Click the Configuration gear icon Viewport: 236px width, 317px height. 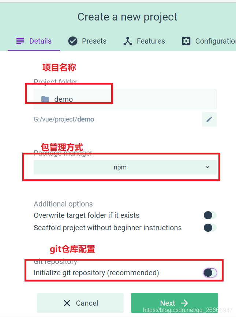[186, 41]
